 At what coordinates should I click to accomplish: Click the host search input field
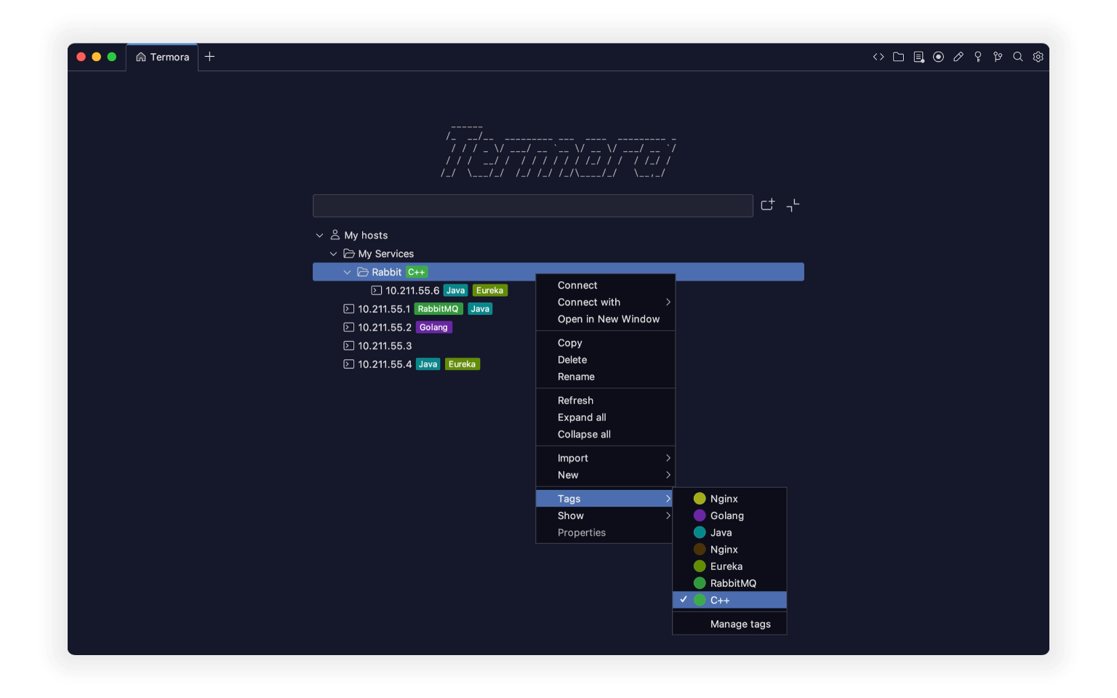tap(532, 206)
